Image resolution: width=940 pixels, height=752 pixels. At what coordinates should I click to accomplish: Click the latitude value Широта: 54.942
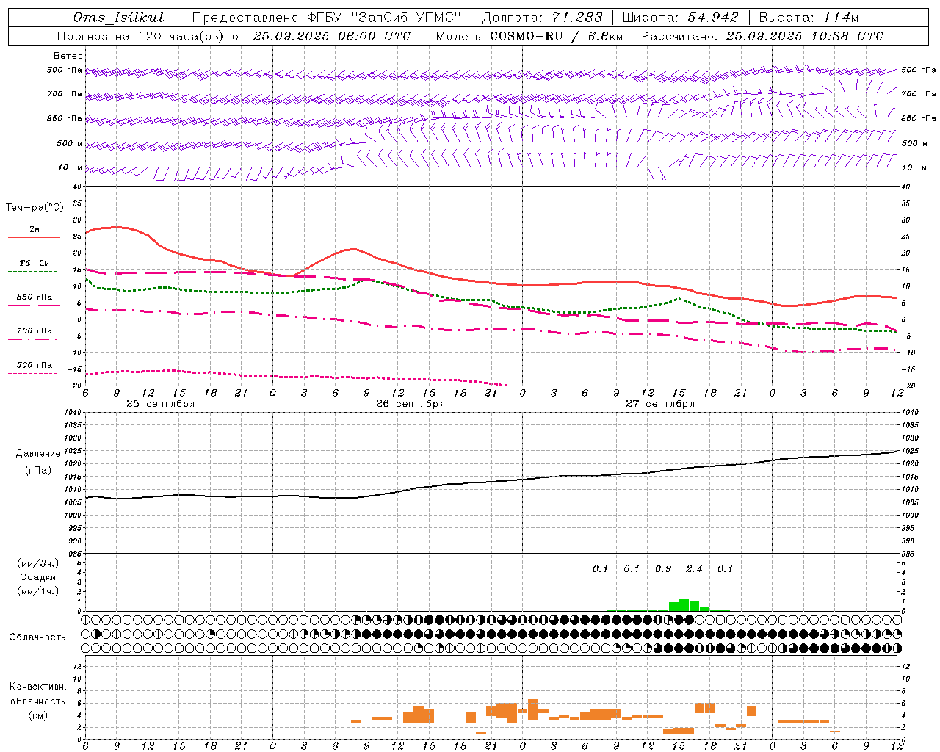[x=680, y=18]
